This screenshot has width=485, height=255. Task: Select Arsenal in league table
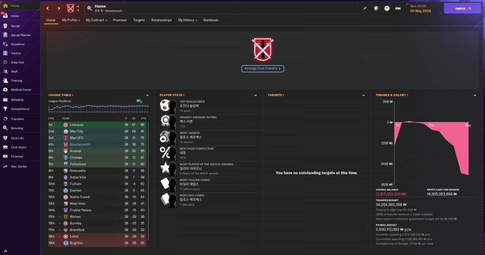click(x=98, y=151)
